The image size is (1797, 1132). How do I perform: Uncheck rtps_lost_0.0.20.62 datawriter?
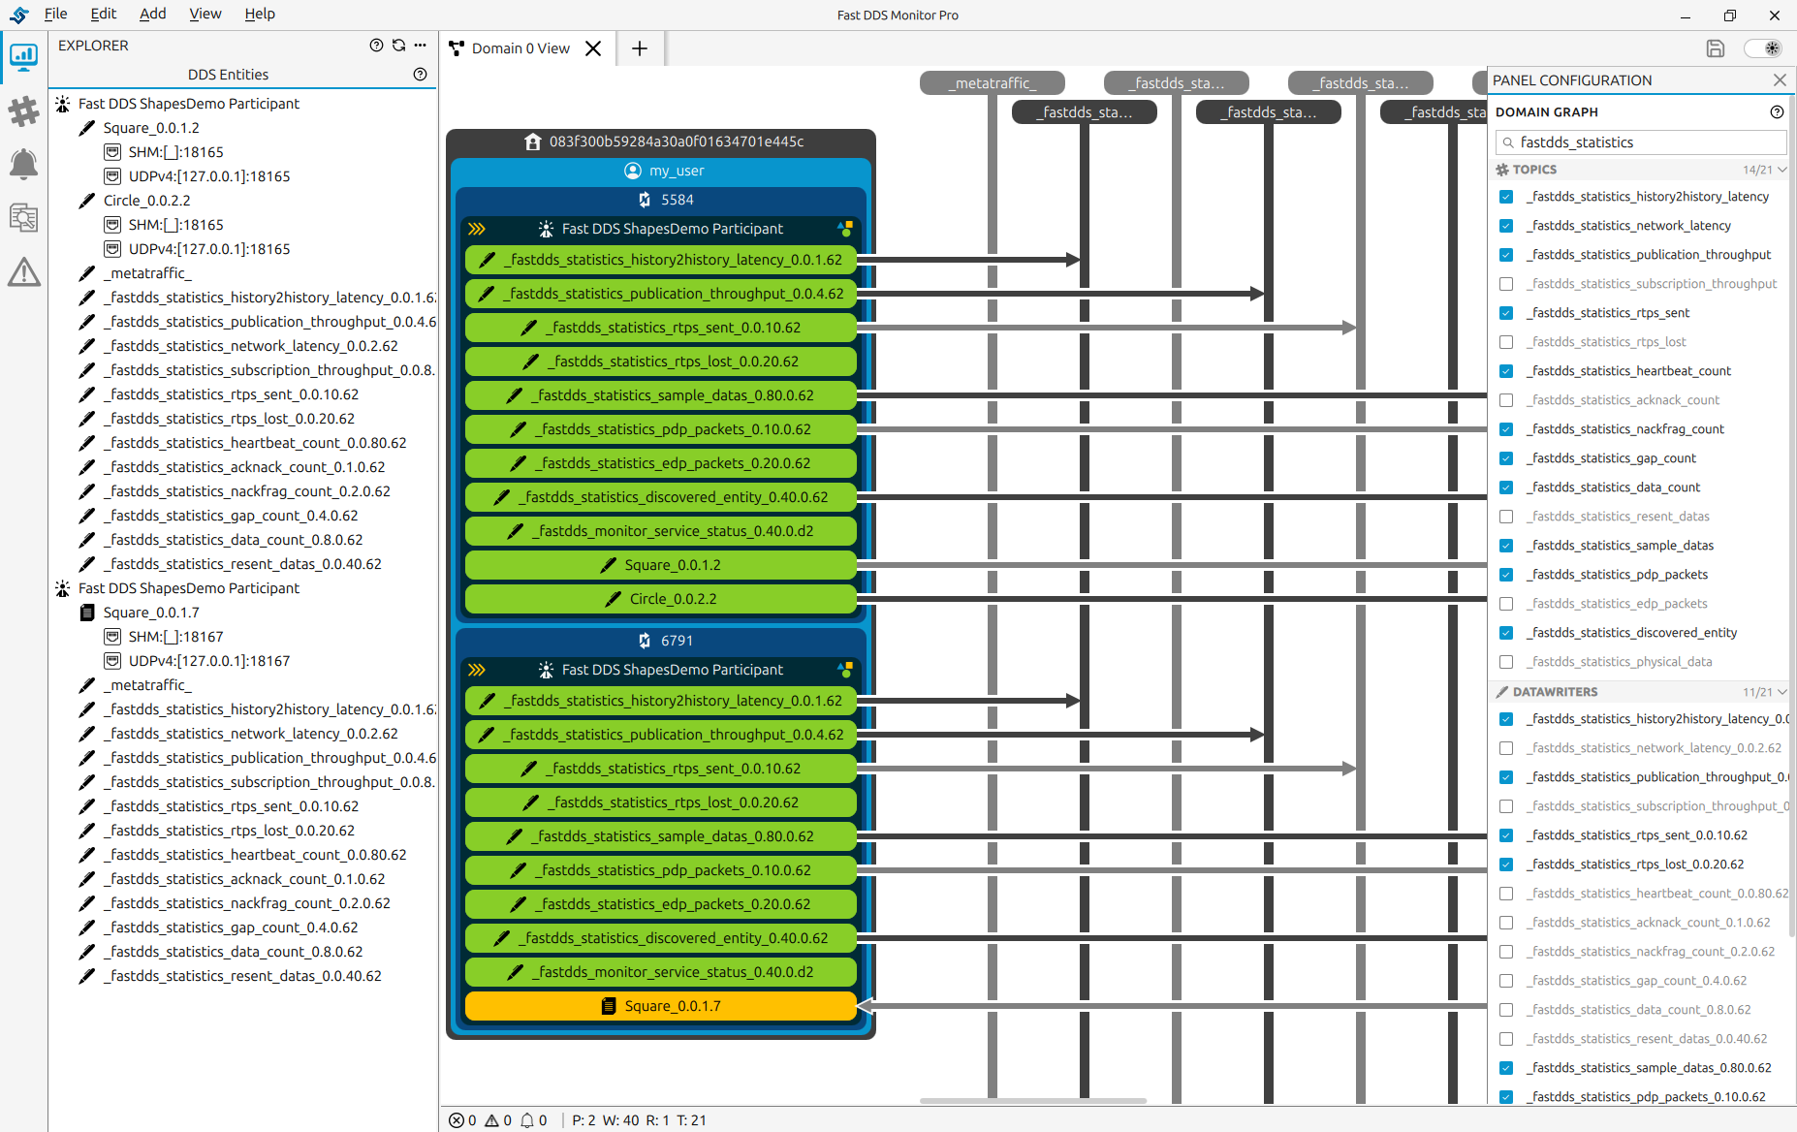point(1505,865)
